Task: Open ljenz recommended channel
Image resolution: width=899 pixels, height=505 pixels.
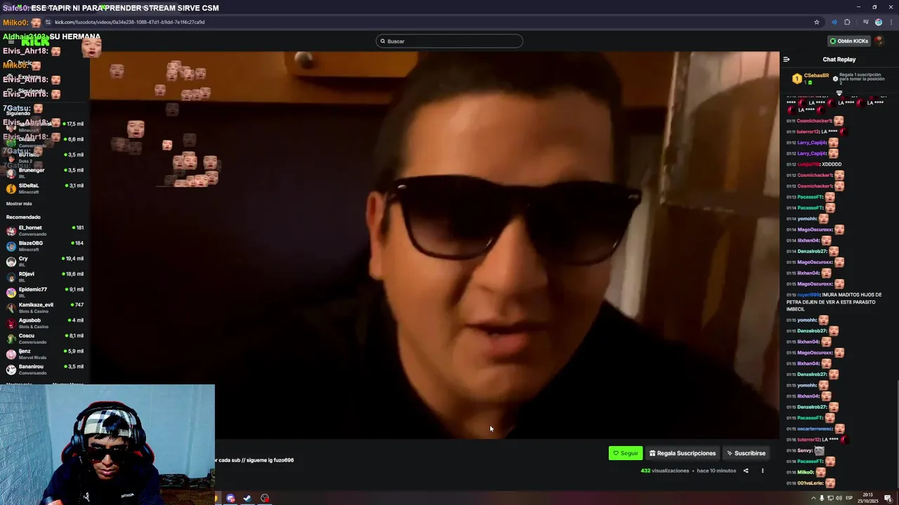Action: [45, 353]
